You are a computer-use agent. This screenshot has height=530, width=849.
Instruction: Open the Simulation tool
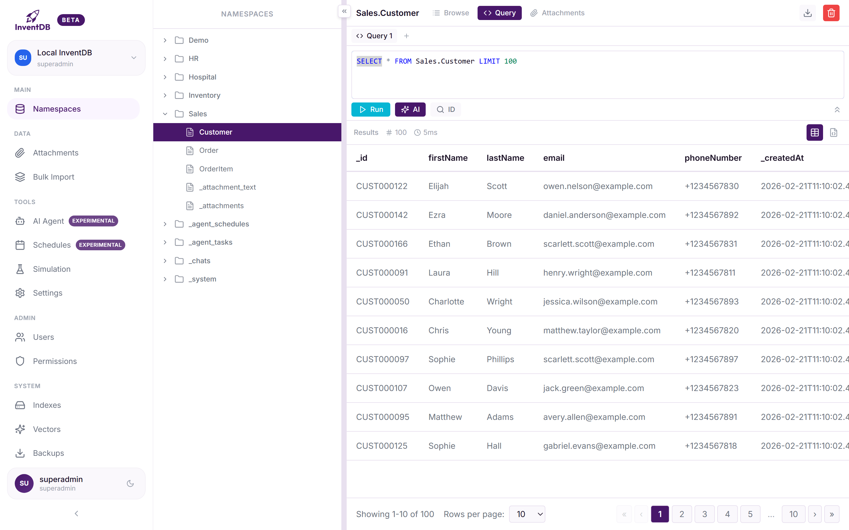[52, 269]
